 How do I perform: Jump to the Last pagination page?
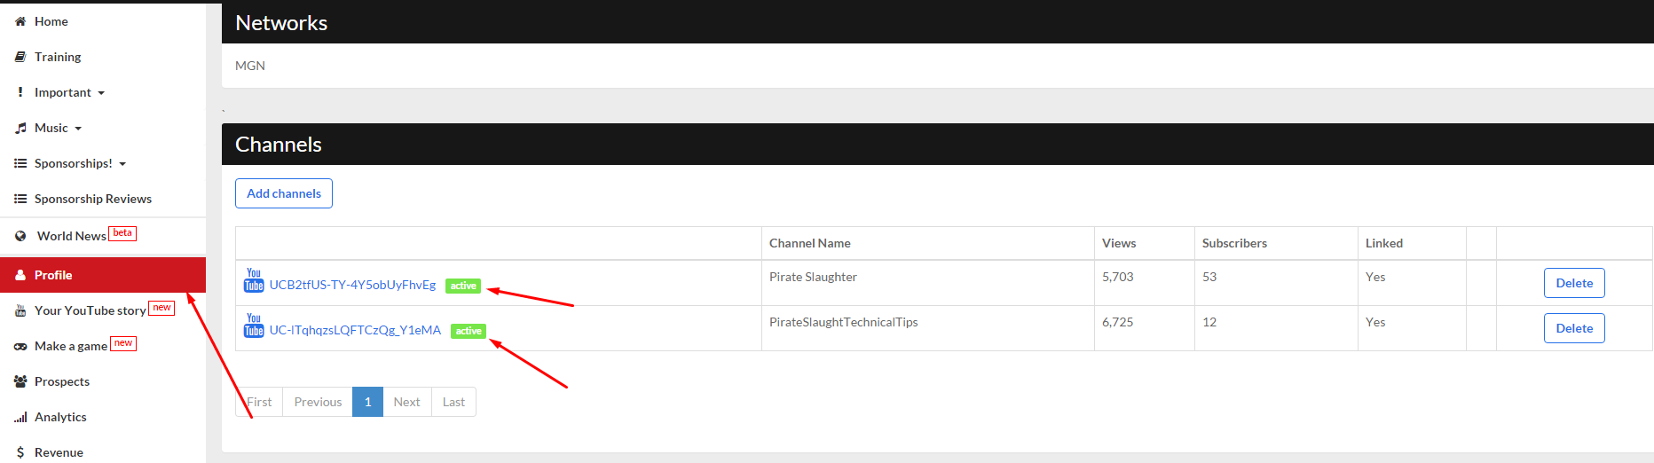pos(453,402)
